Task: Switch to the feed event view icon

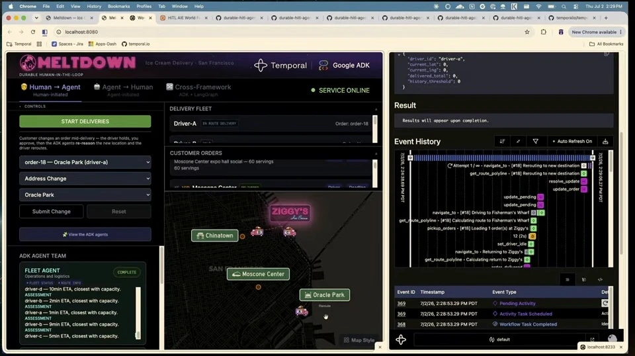Action: [583, 279]
